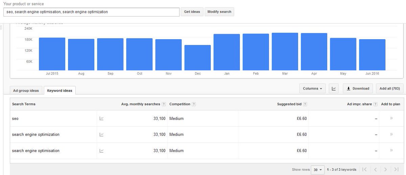Click the Modify search button
This screenshot has height=175, width=406.
pos(219,12)
